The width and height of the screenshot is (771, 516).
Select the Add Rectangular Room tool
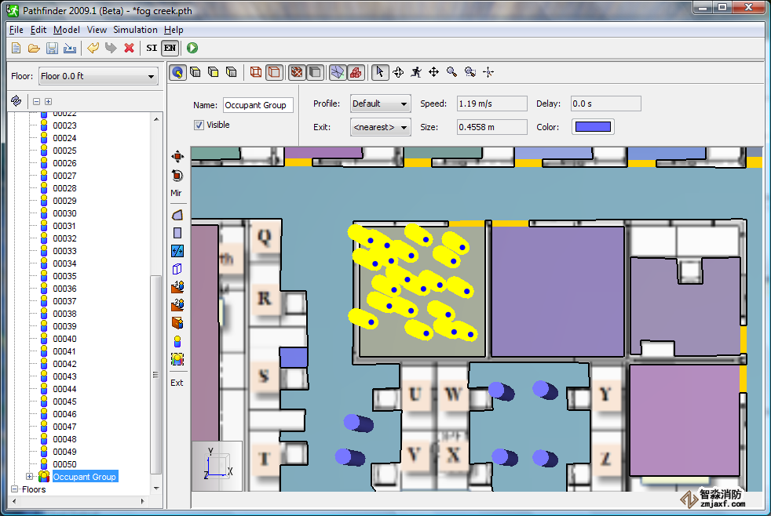tap(177, 233)
